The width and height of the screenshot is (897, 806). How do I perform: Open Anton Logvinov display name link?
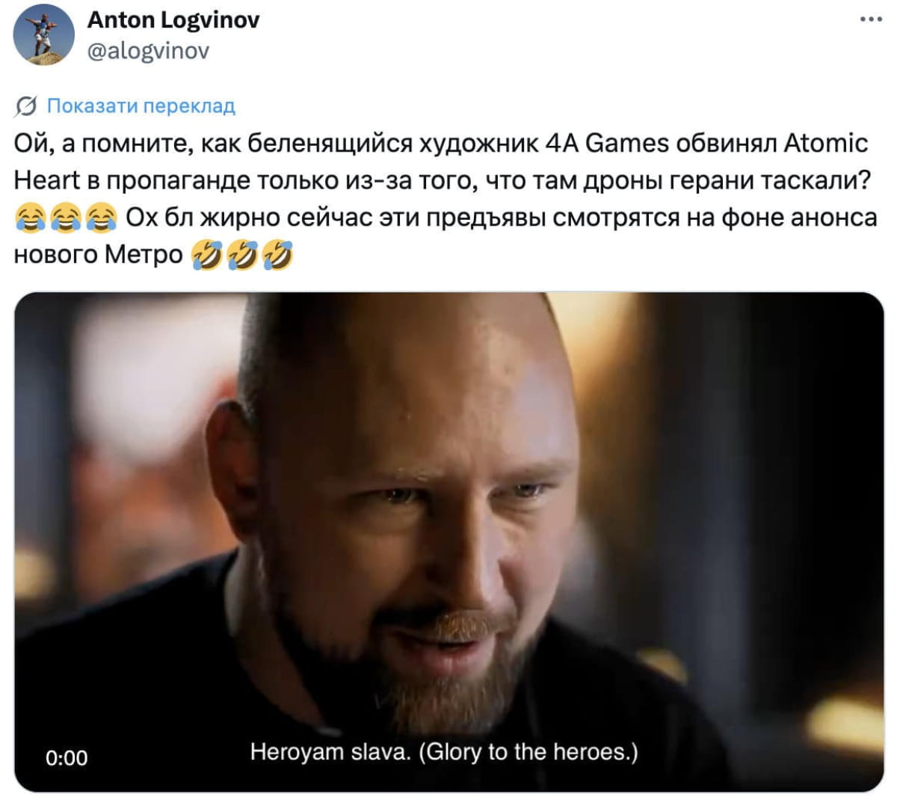[x=173, y=20]
